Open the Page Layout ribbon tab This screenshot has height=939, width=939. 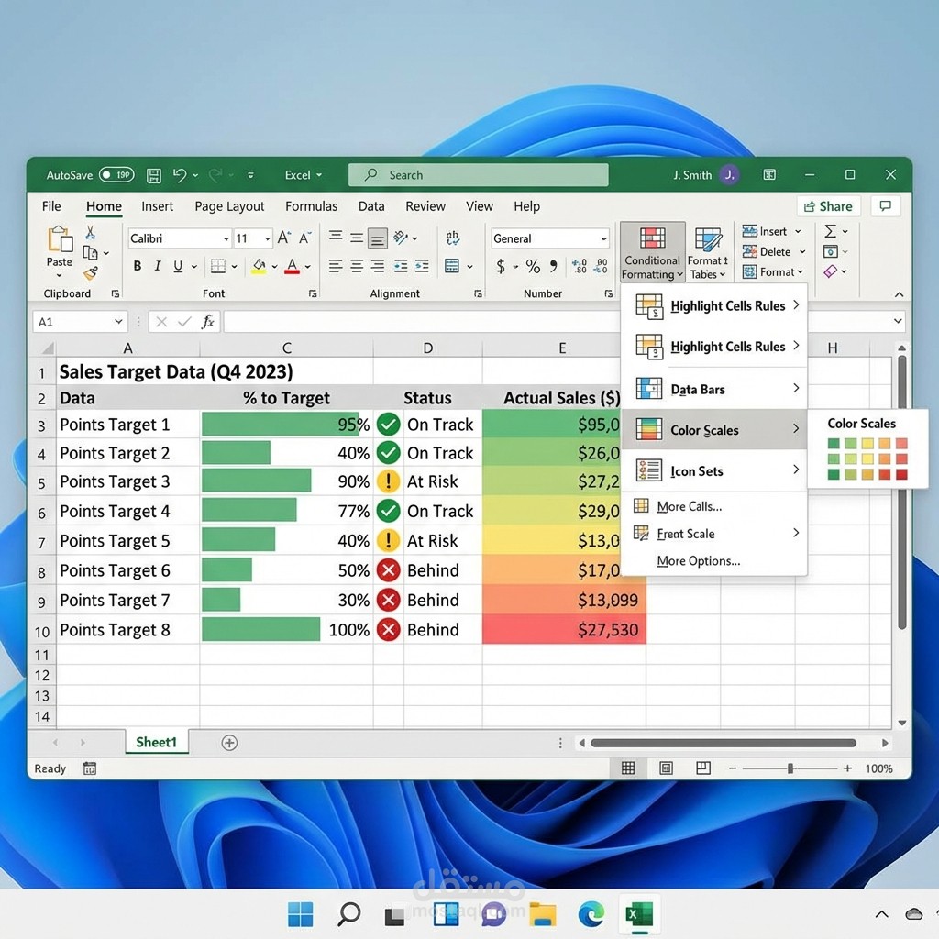pyautogui.click(x=229, y=206)
